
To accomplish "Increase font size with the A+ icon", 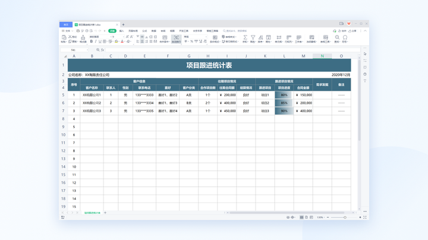I will coord(127,37).
